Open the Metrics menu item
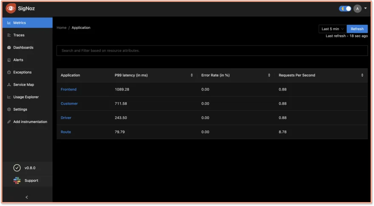Image resolution: width=374 pixels, height=206 pixels. tap(28, 23)
